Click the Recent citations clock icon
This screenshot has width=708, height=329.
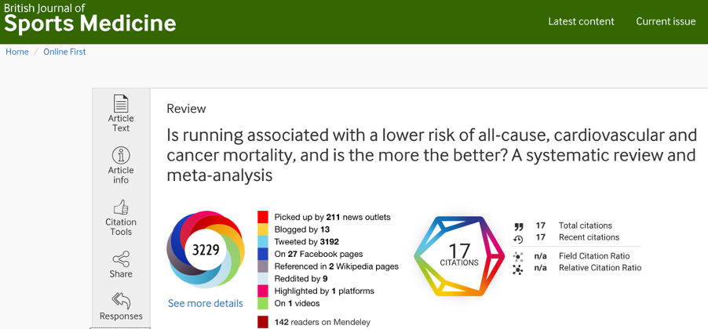(x=518, y=240)
